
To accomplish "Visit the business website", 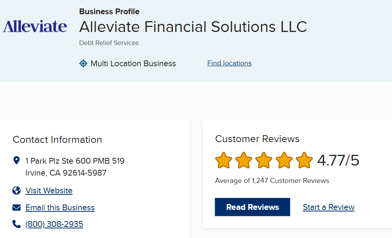I will point(49,190).
